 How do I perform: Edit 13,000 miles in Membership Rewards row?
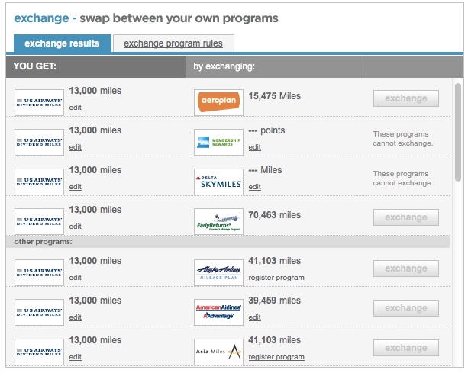point(76,147)
